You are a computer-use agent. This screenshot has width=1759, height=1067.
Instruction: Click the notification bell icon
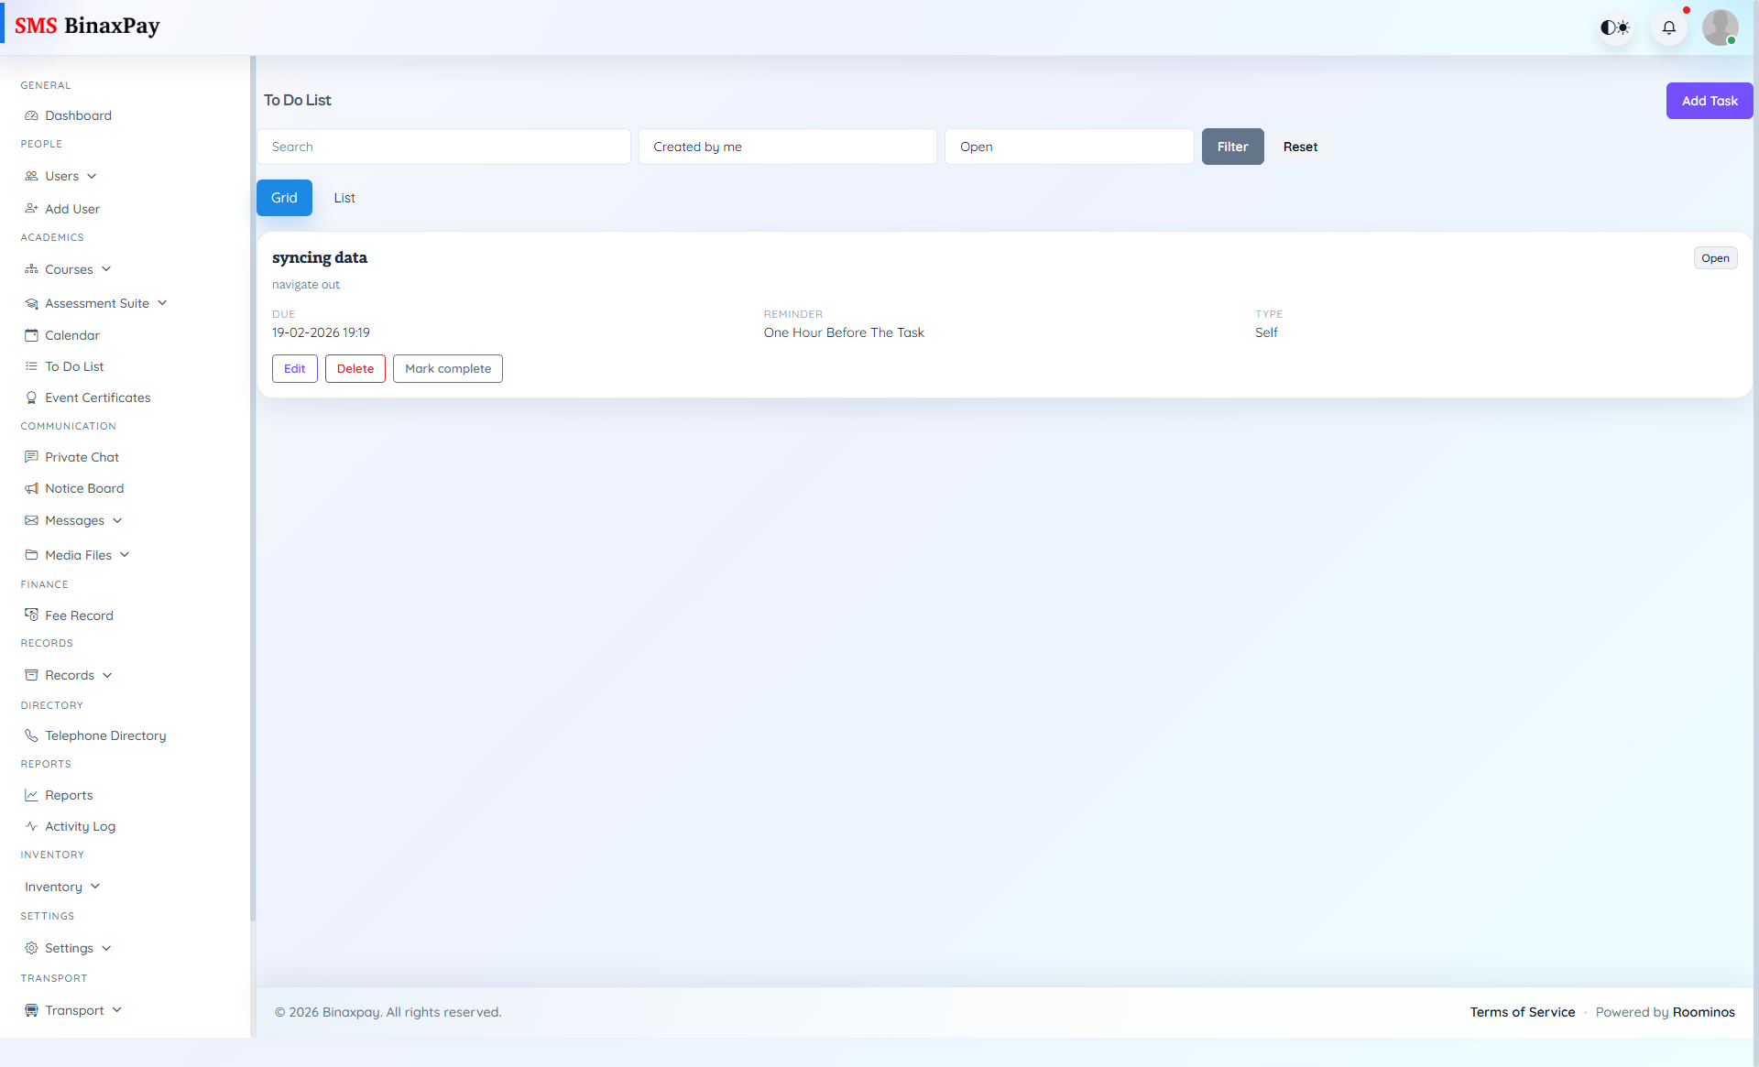(x=1668, y=27)
